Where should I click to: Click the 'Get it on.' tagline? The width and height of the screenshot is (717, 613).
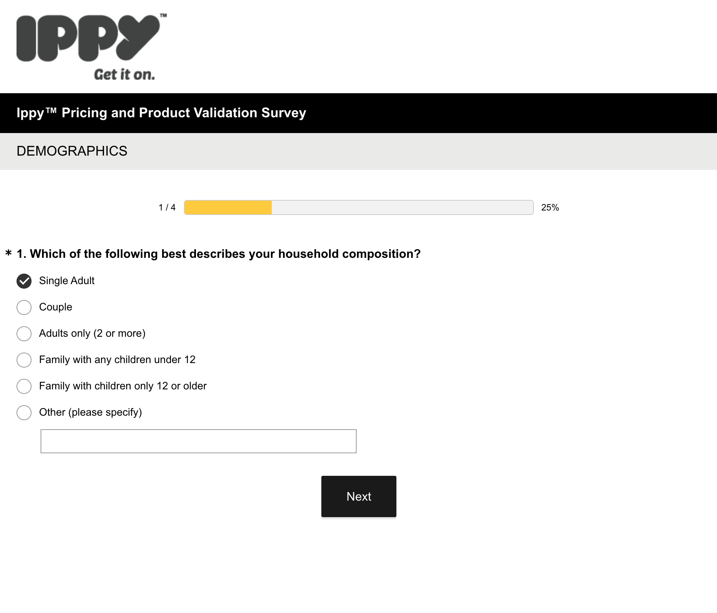(x=124, y=74)
